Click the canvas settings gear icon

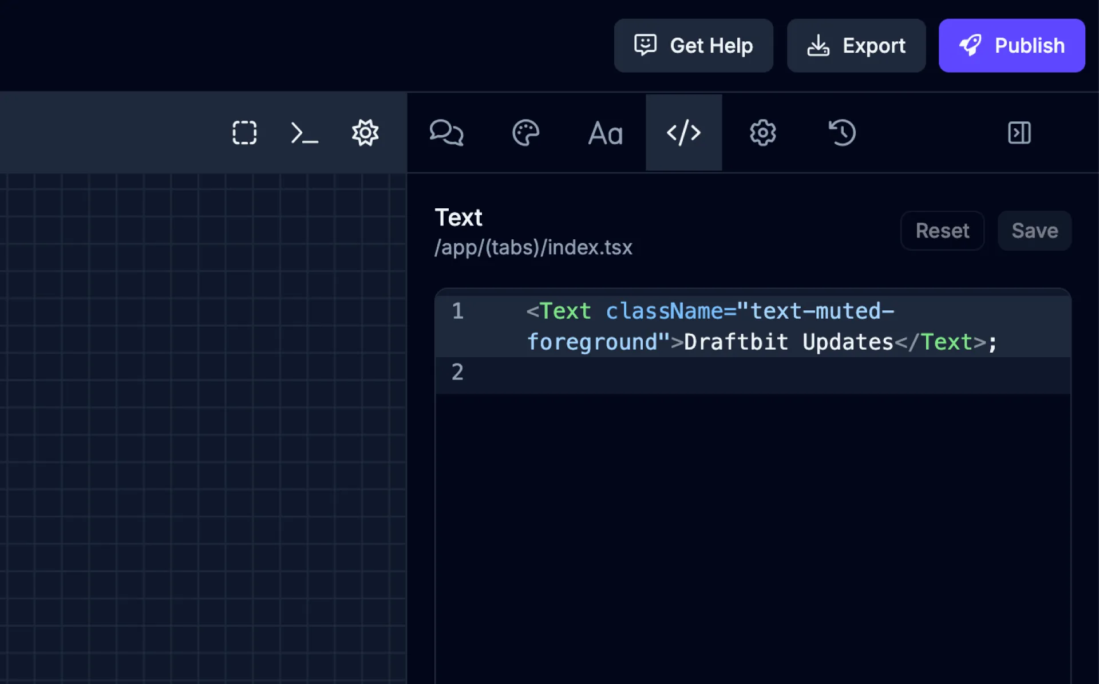pos(365,133)
